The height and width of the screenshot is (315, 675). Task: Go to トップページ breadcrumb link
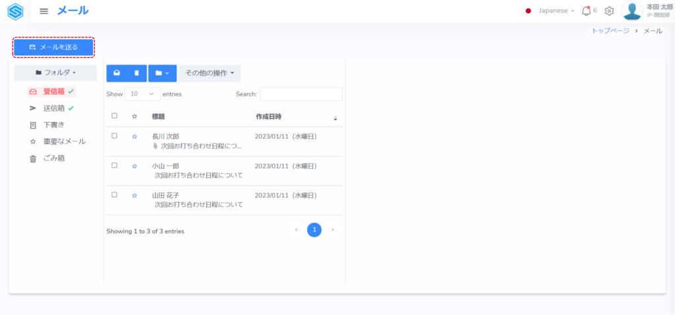pos(610,31)
